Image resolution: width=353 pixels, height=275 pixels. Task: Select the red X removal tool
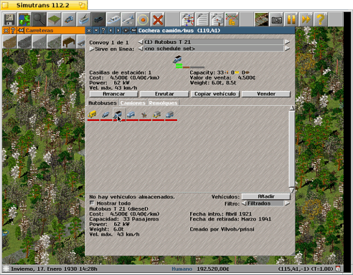tap(158, 19)
